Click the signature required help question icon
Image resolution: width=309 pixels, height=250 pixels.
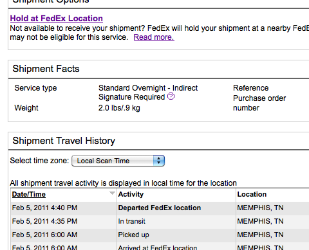(x=171, y=96)
